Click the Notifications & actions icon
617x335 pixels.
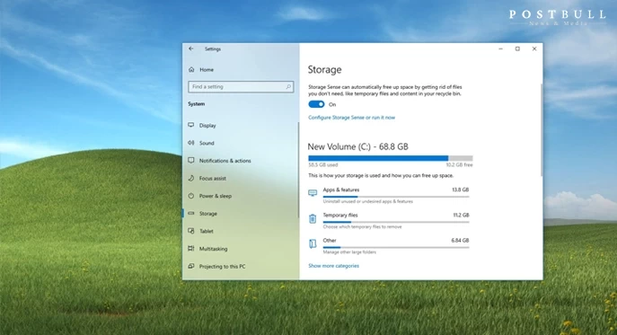coord(191,161)
